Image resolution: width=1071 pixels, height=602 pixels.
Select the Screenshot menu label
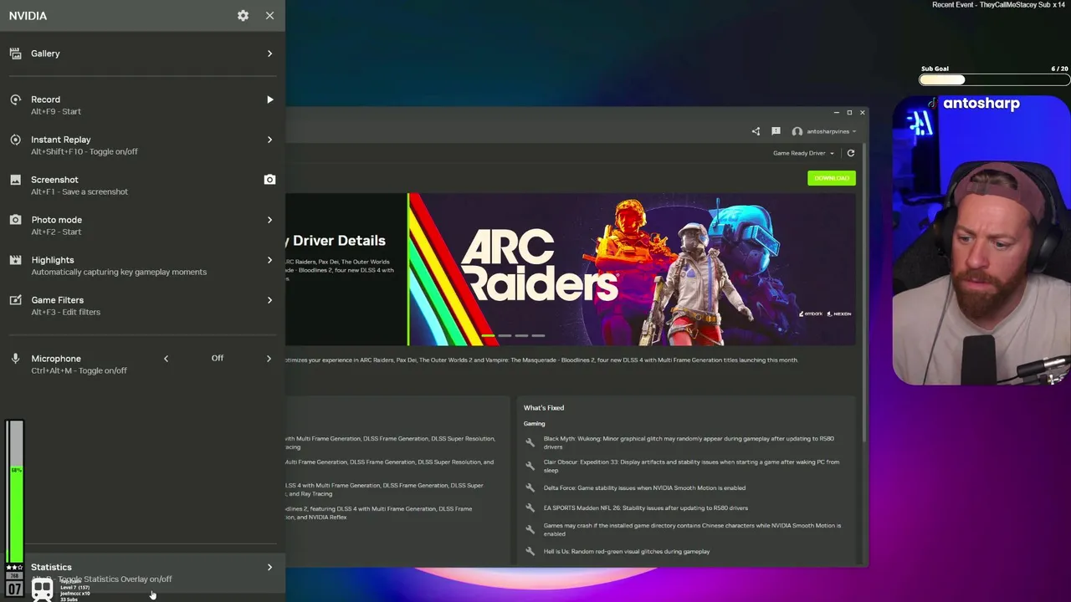(x=54, y=180)
